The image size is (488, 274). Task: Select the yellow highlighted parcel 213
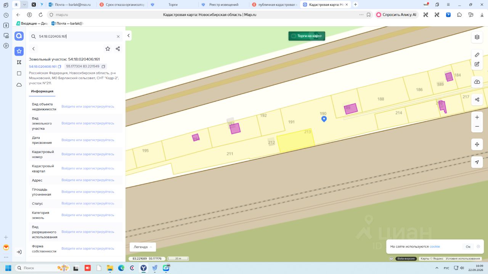coord(295,143)
